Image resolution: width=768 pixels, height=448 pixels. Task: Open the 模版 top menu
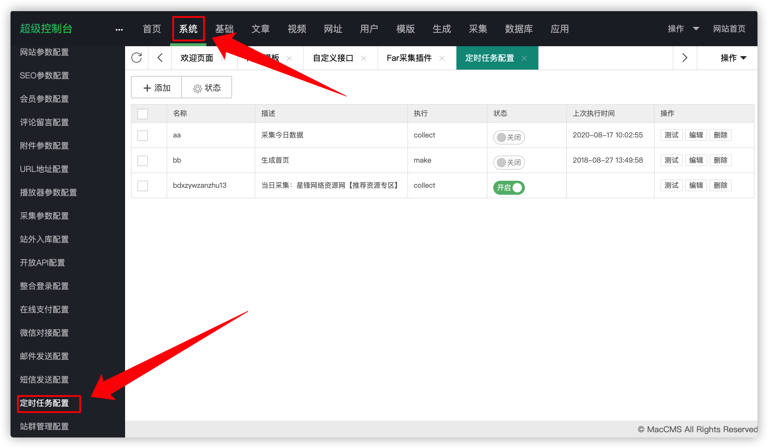coord(405,29)
